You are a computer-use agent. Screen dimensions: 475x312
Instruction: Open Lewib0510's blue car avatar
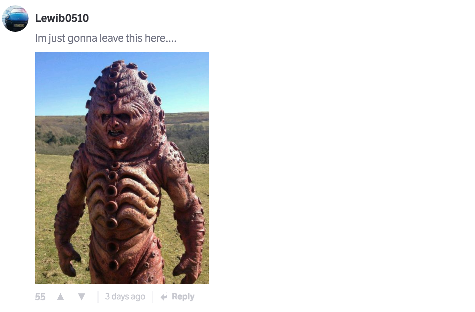15,19
